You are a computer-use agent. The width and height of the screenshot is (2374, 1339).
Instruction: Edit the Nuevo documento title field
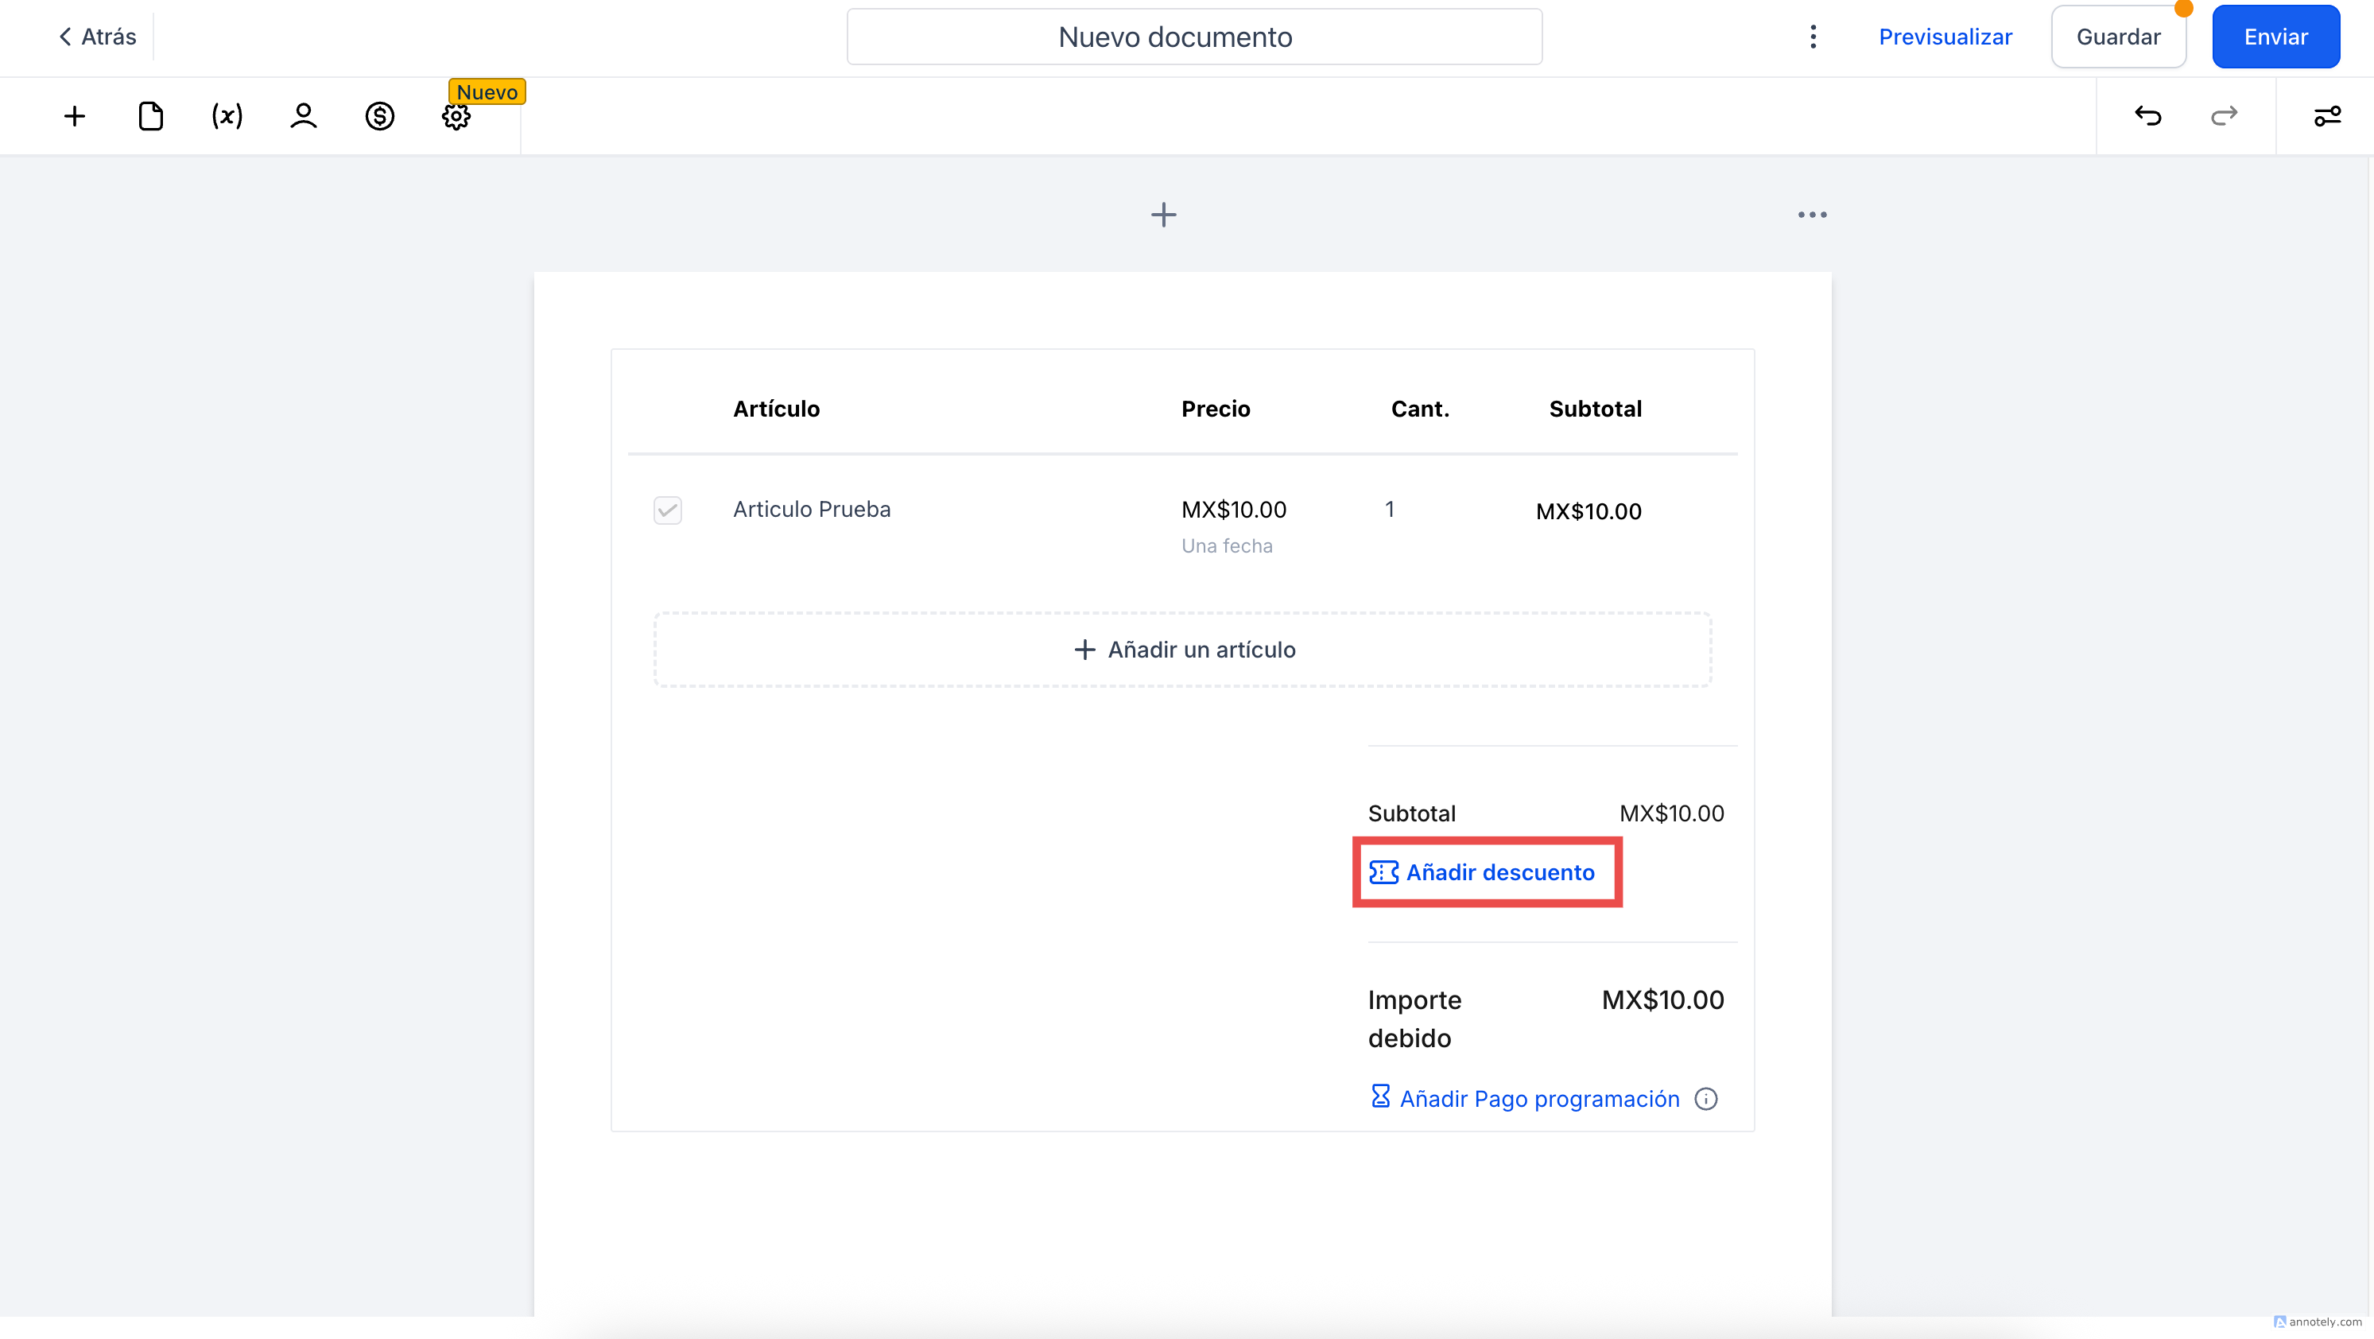[x=1194, y=37]
